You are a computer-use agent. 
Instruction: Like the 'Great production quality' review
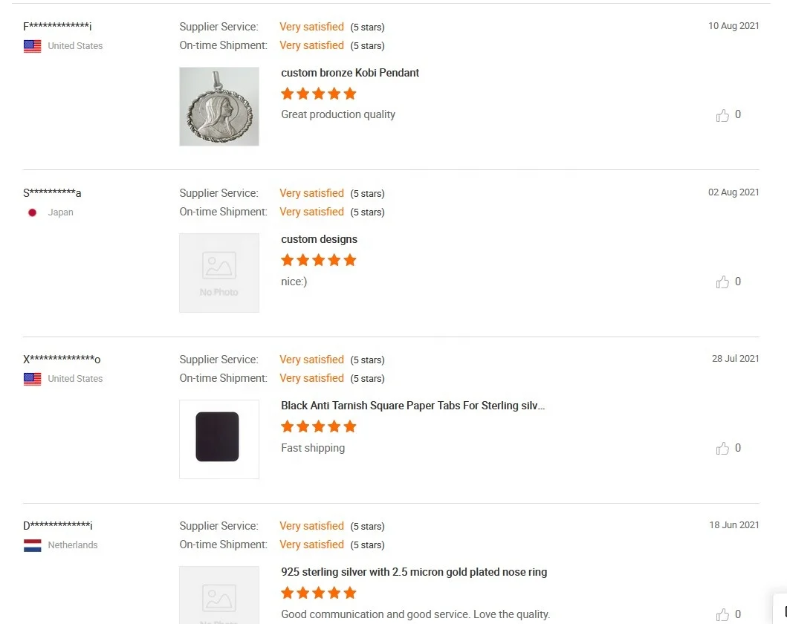coord(722,115)
